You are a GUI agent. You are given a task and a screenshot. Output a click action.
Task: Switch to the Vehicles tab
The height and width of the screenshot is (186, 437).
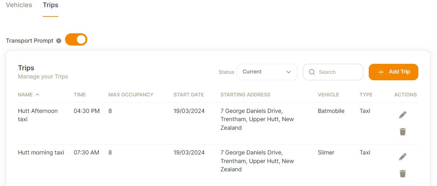point(19,5)
